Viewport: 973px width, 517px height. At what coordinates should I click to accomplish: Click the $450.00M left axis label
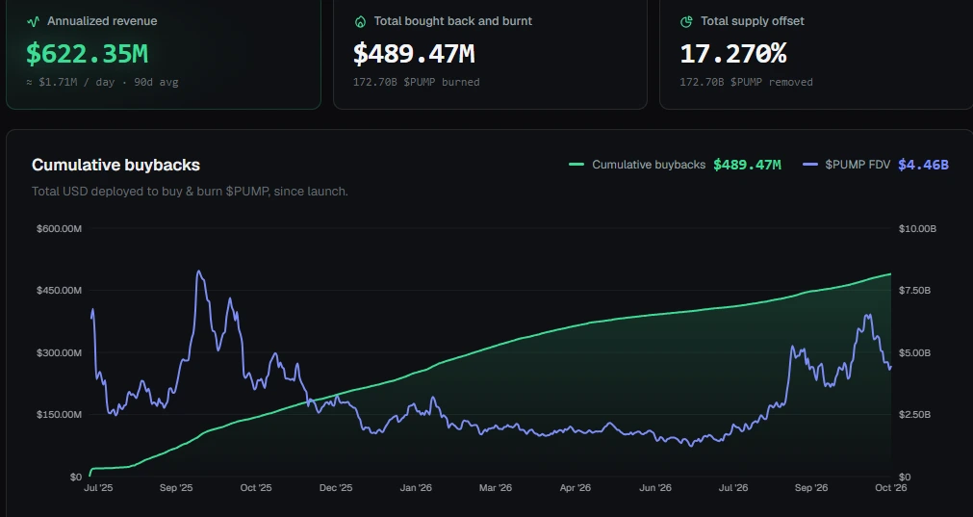tap(59, 291)
